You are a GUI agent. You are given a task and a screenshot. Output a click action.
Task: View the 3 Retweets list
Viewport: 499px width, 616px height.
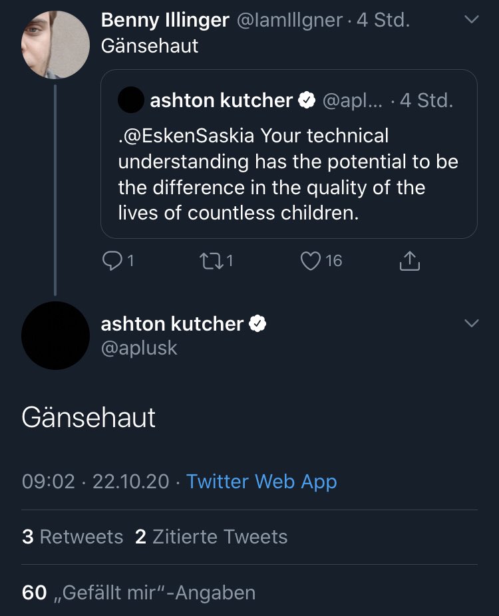[x=73, y=537]
